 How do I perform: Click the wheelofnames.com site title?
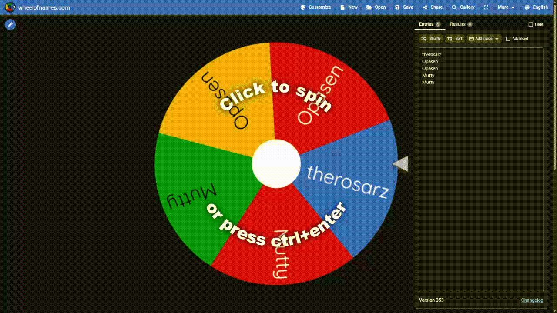tap(44, 7)
